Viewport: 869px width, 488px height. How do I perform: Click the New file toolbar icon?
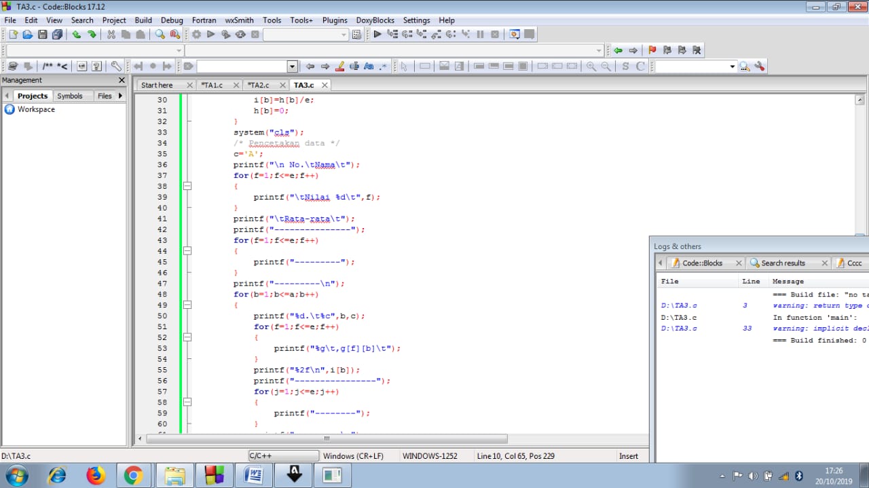(x=13, y=35)
